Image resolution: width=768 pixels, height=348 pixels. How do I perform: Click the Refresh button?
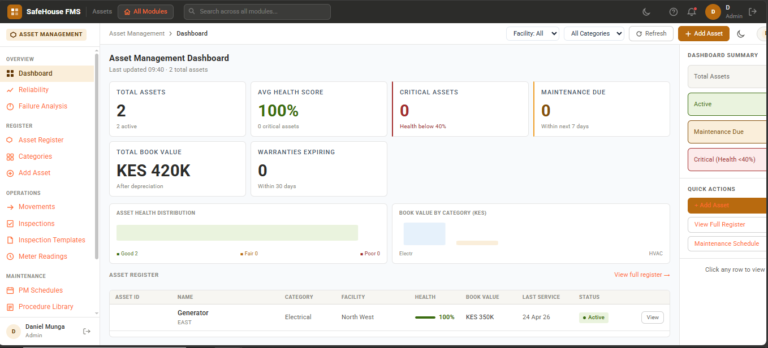[x=651, y=33]
